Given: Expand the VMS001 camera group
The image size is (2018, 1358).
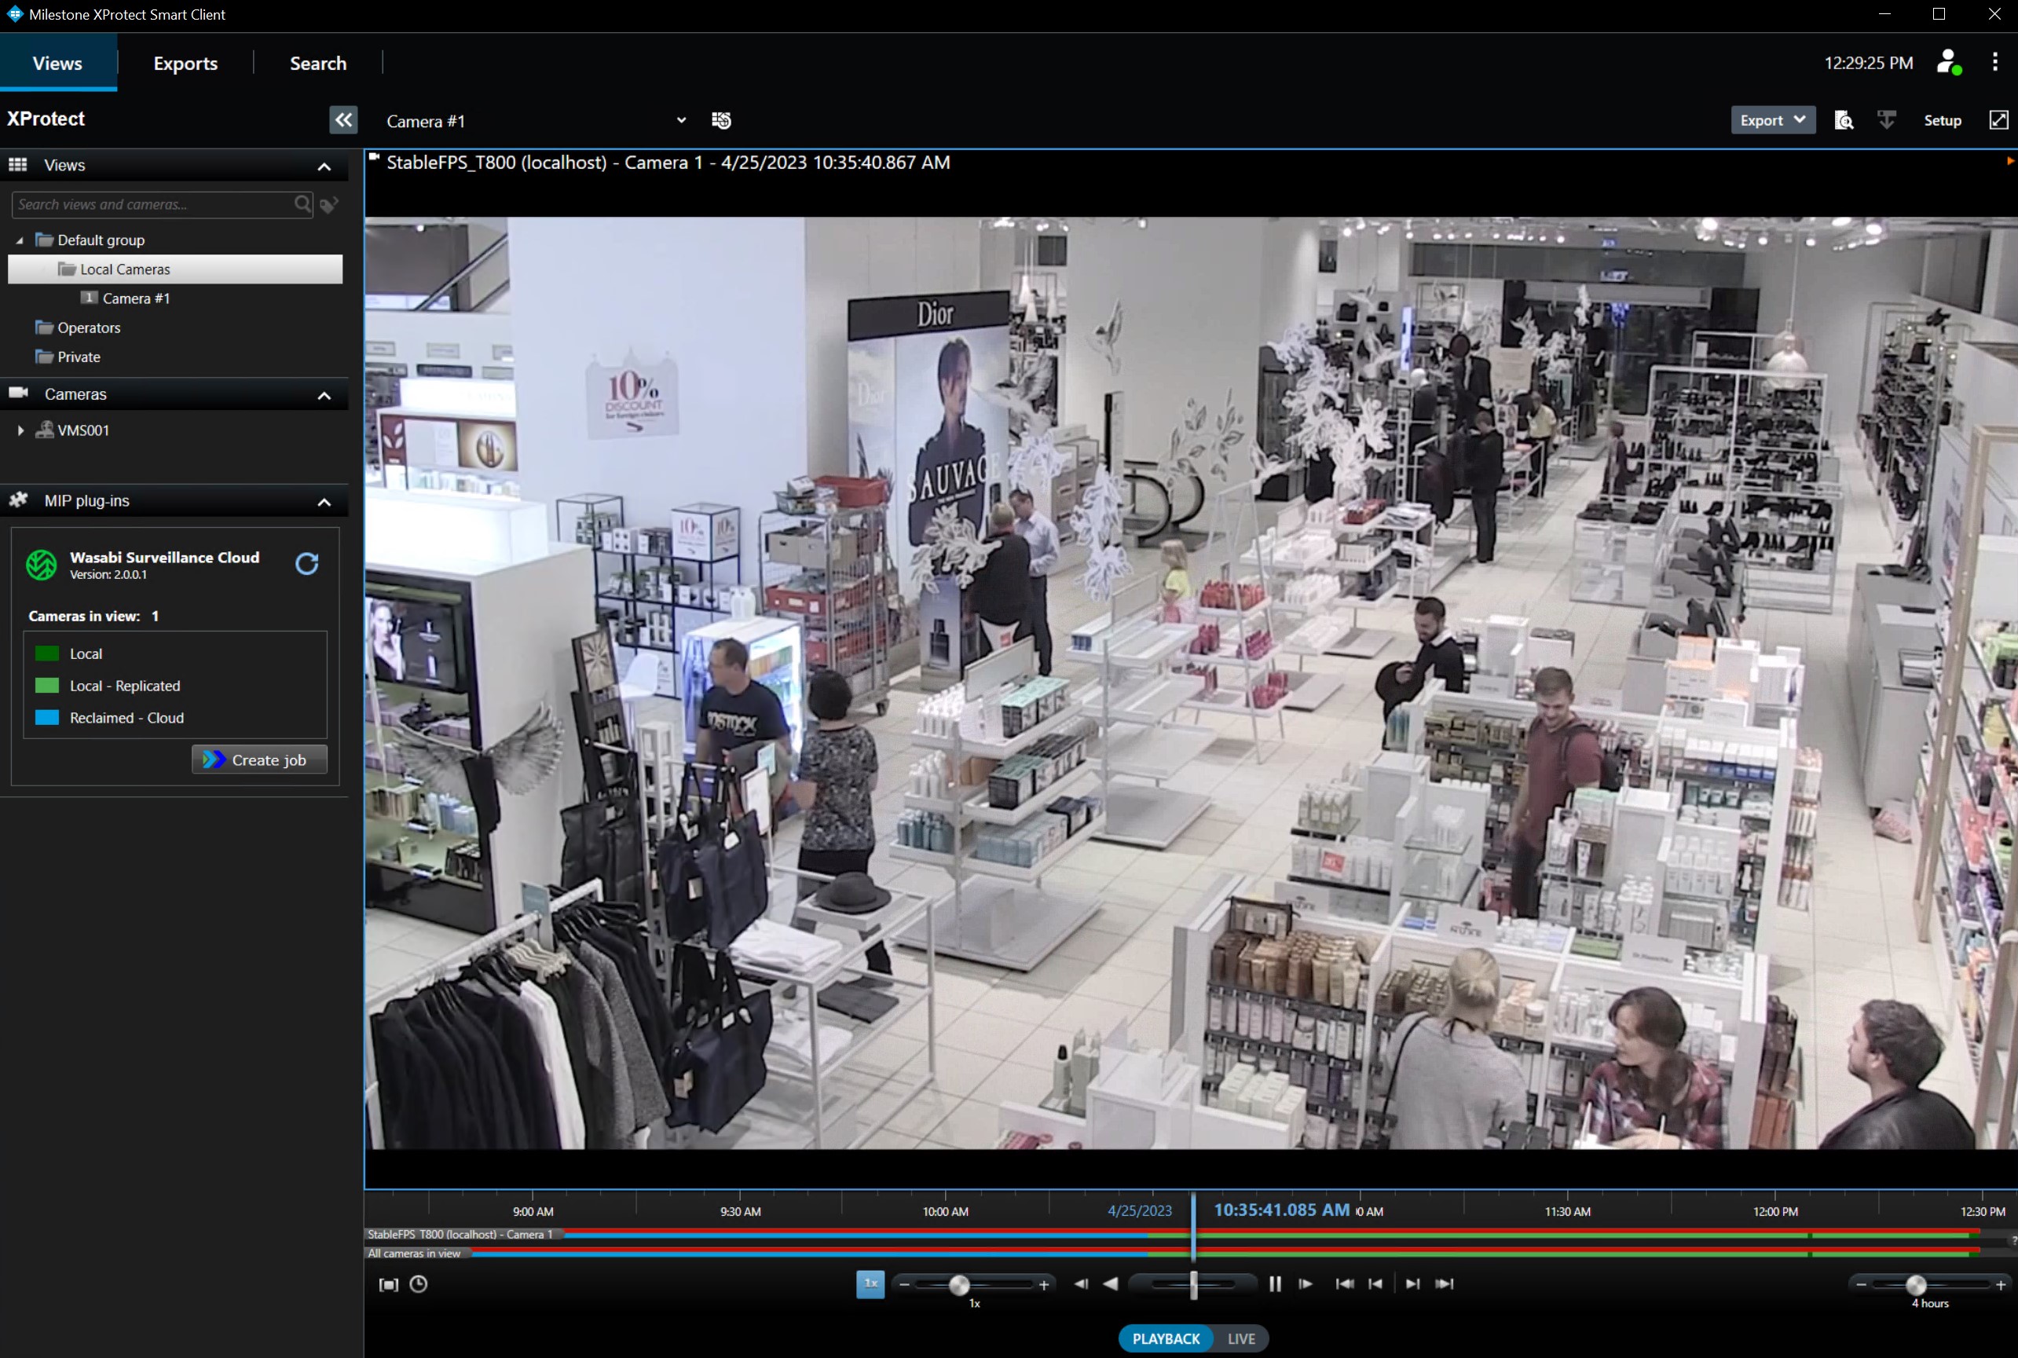Looking at the screenshot, I should (18, 429).
